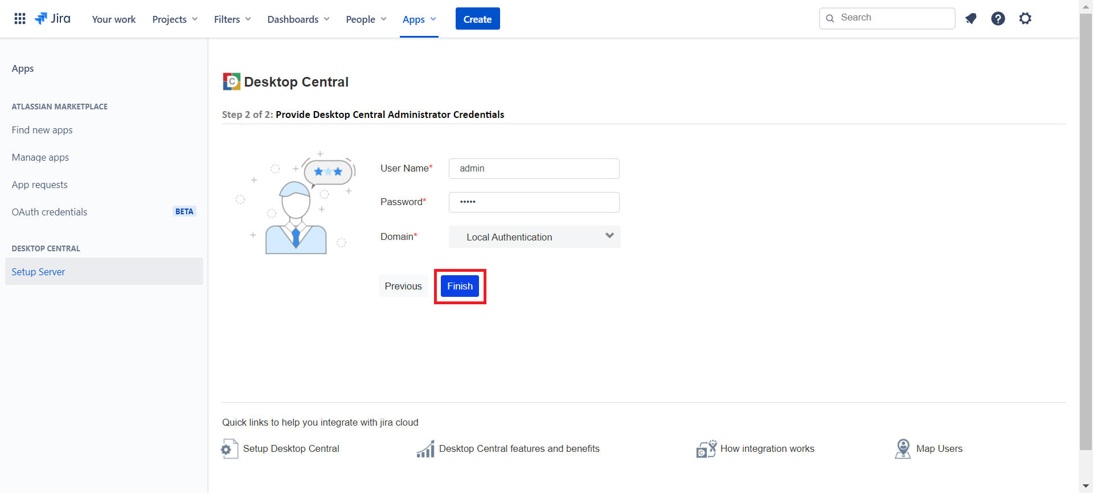Screen dimensions: 1093x494
Task: Select Setup Server in sidebar
Action: coord(104,272)
